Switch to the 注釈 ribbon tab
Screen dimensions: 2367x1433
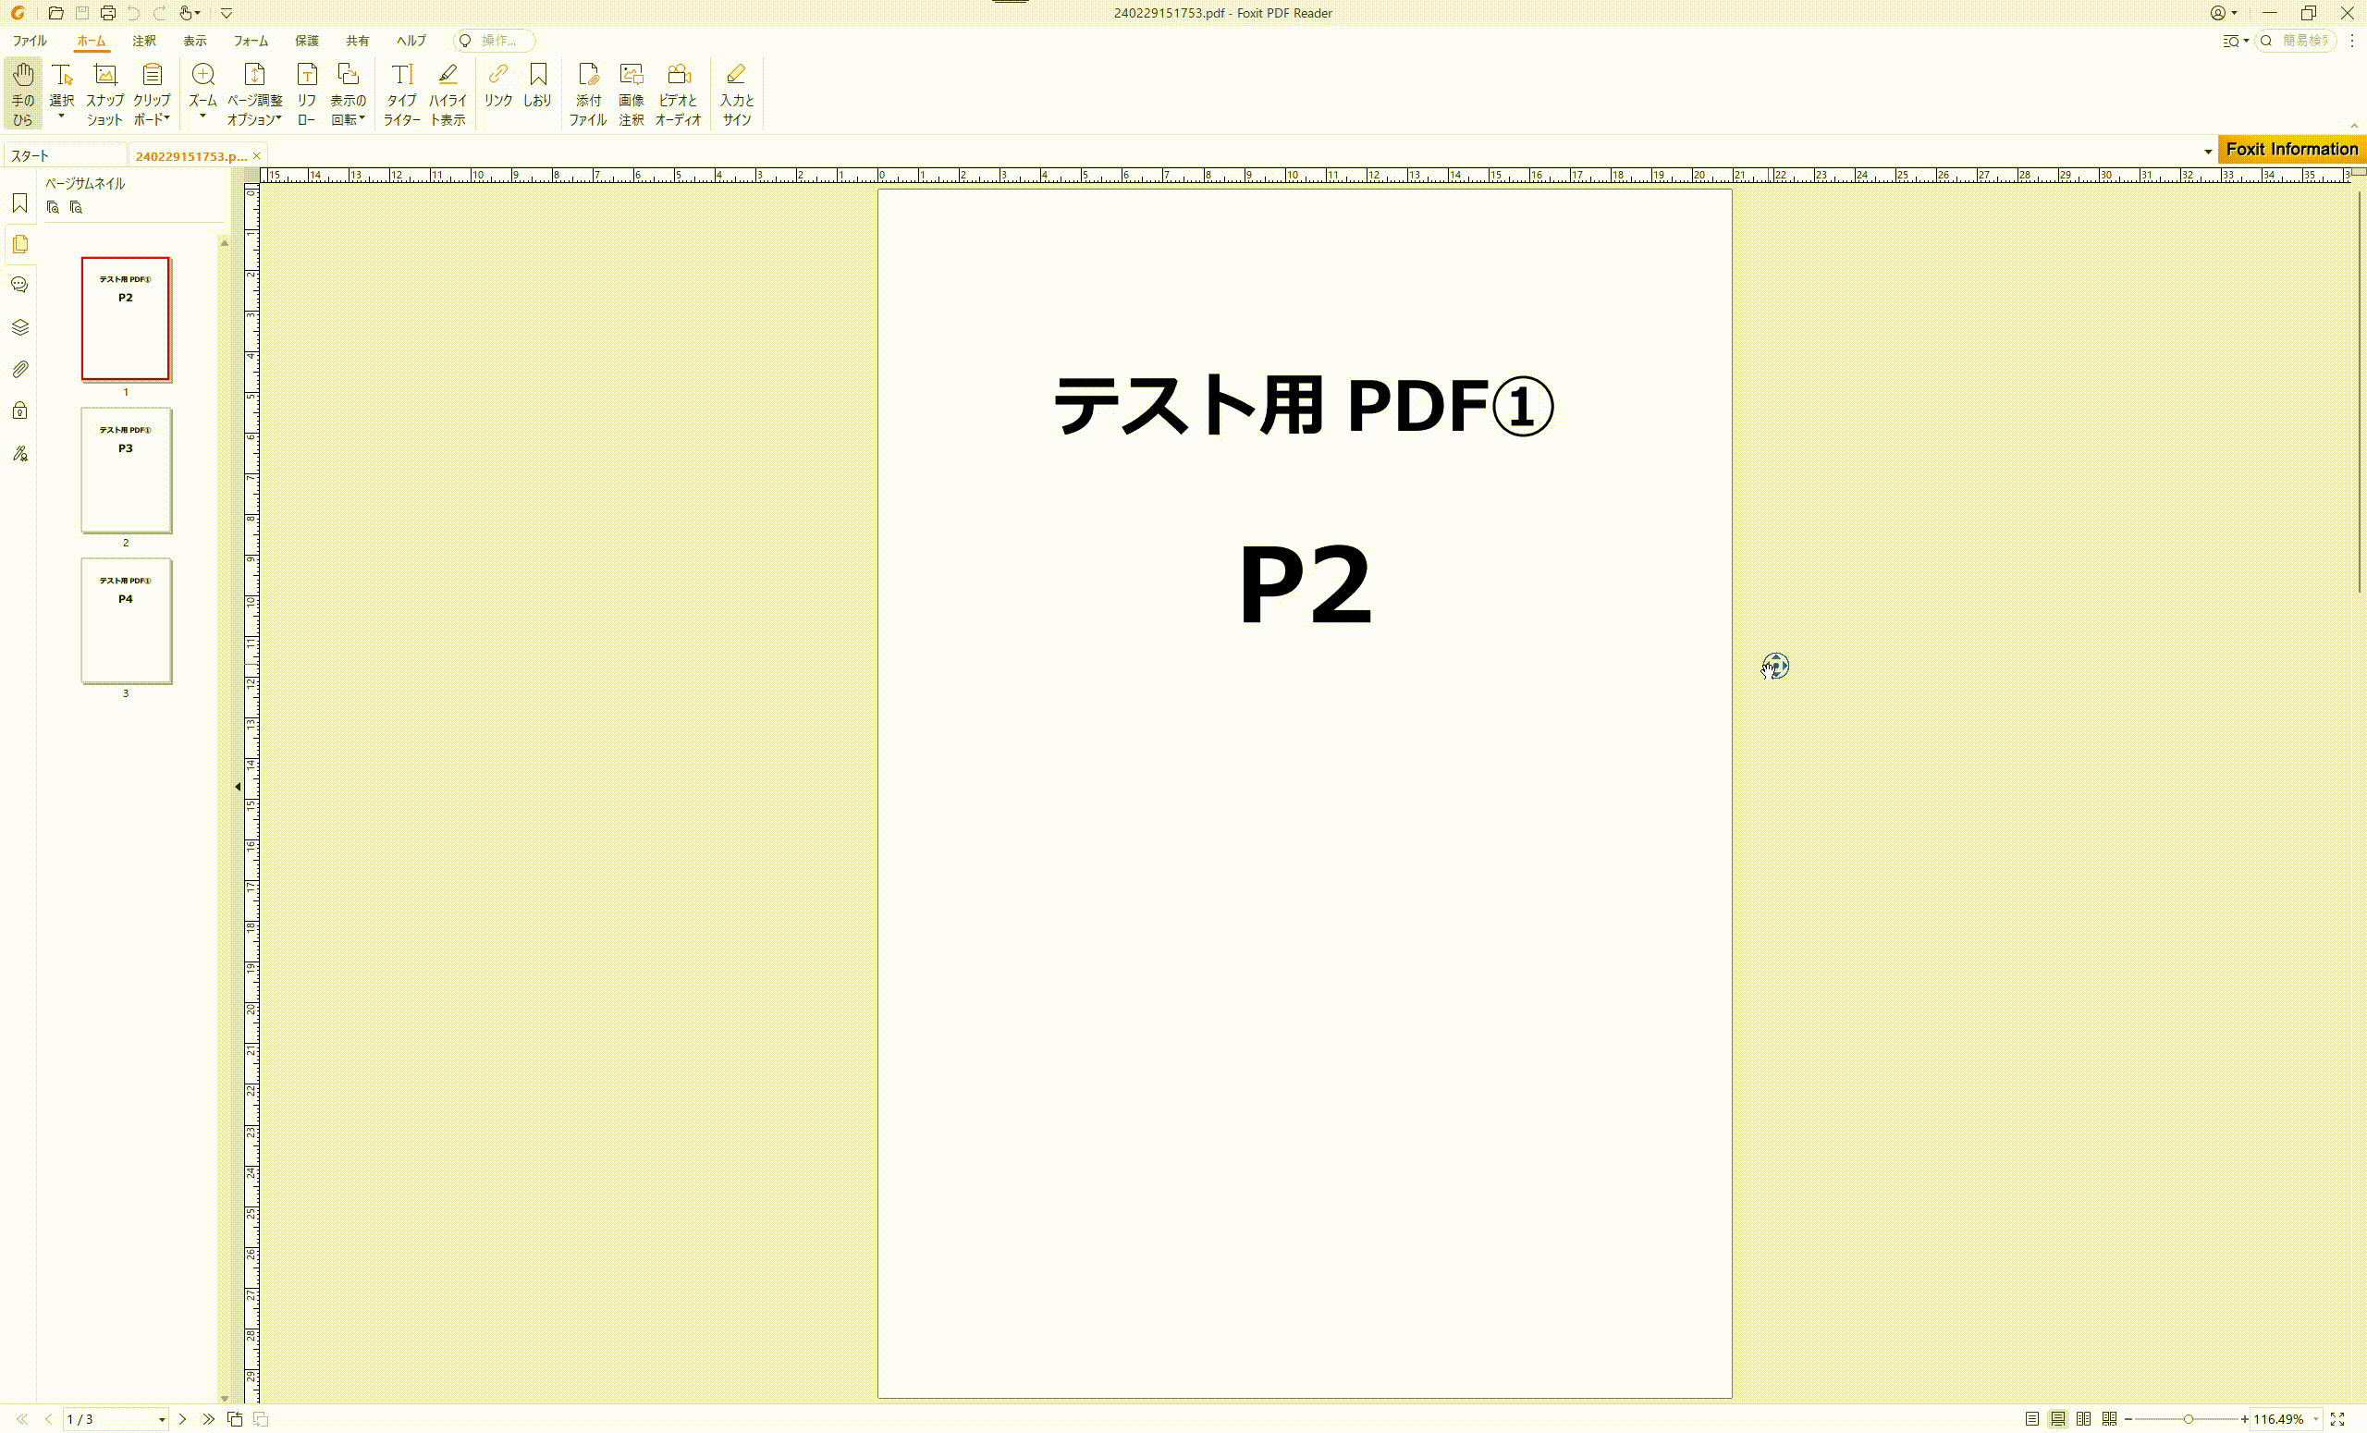click(x=144, y=41)
